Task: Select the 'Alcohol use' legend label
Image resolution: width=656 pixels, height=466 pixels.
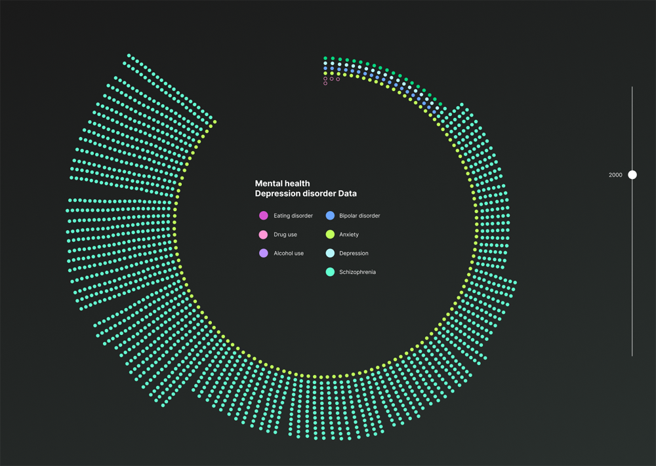Action: coord(289,253)
